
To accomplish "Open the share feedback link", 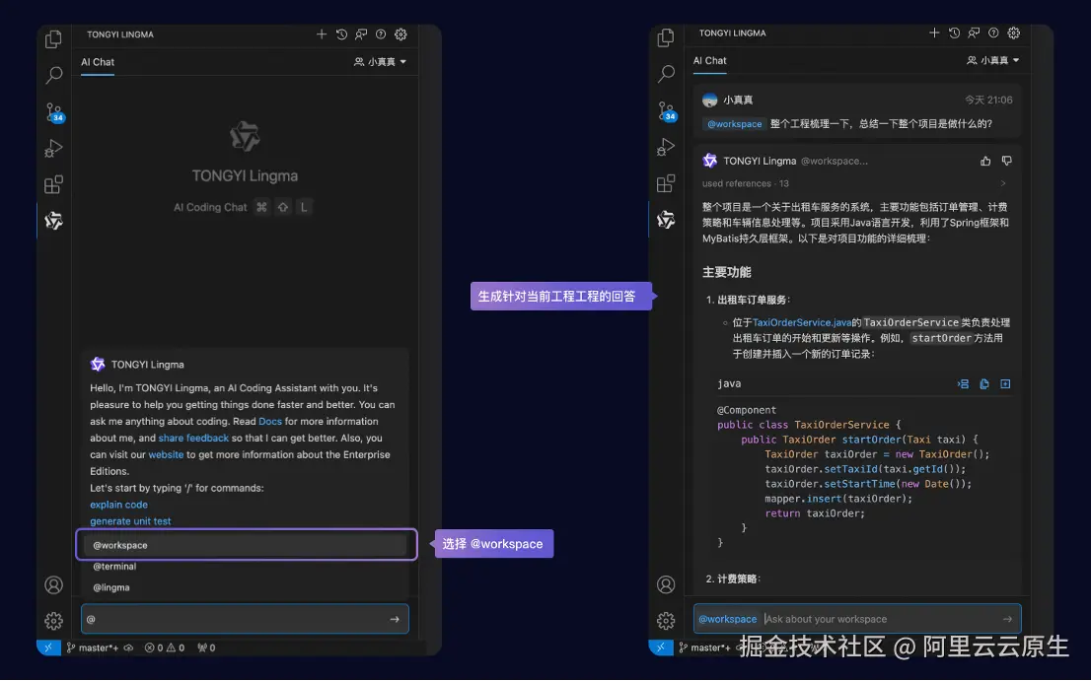I will point(193,438).
